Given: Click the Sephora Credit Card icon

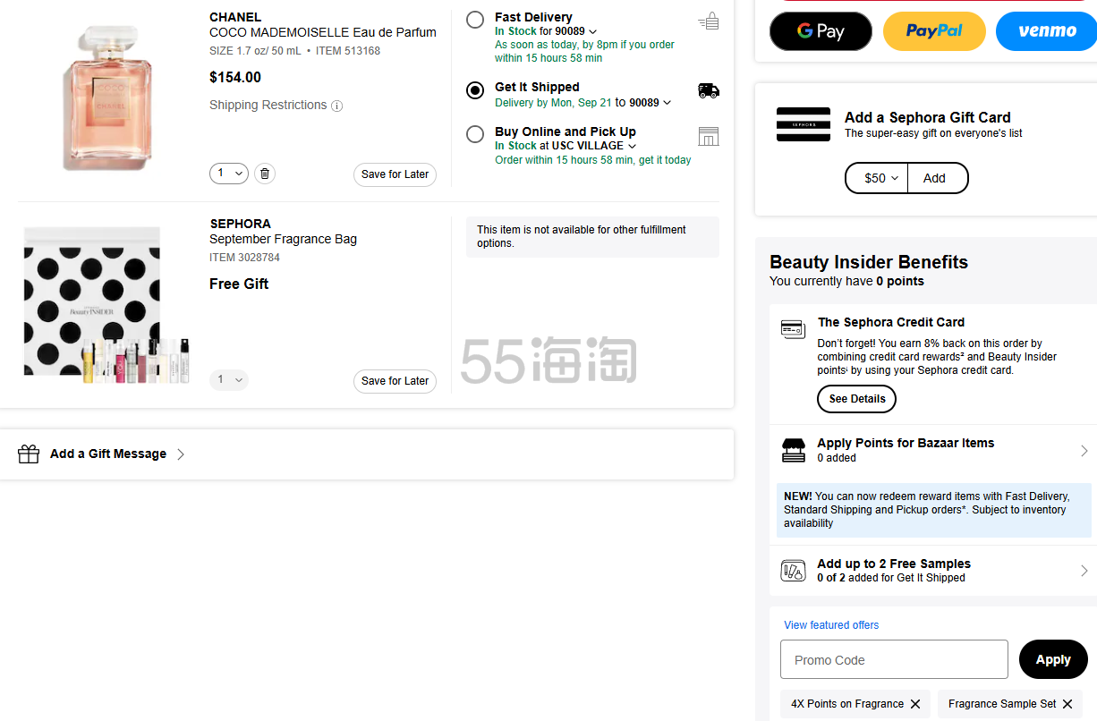Looking at the screenshot, I should click(793, 329).
